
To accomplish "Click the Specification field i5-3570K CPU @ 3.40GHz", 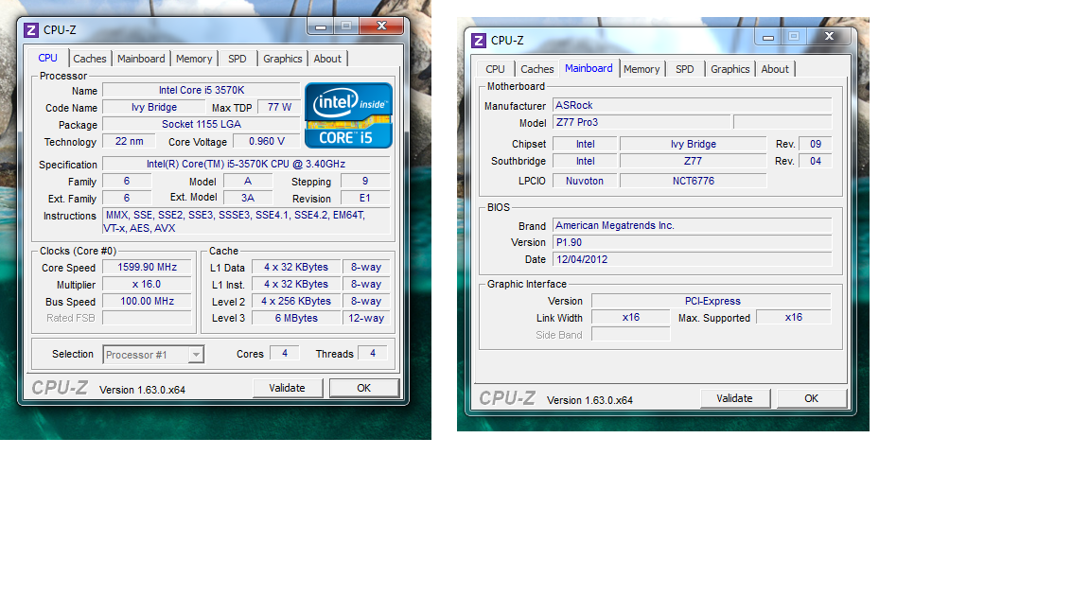I will tap(246, 164).
